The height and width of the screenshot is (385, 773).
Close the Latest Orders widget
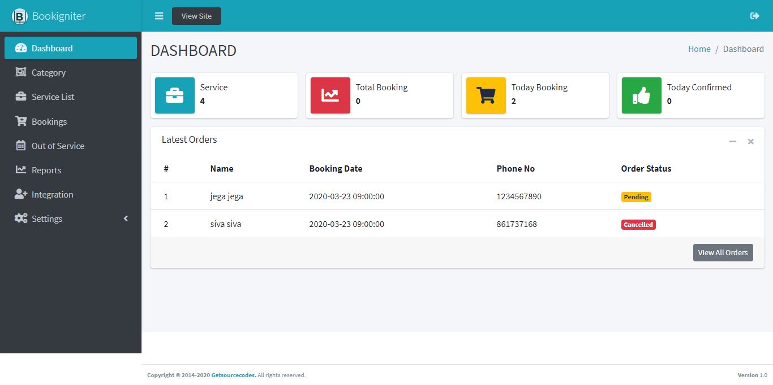750,141
